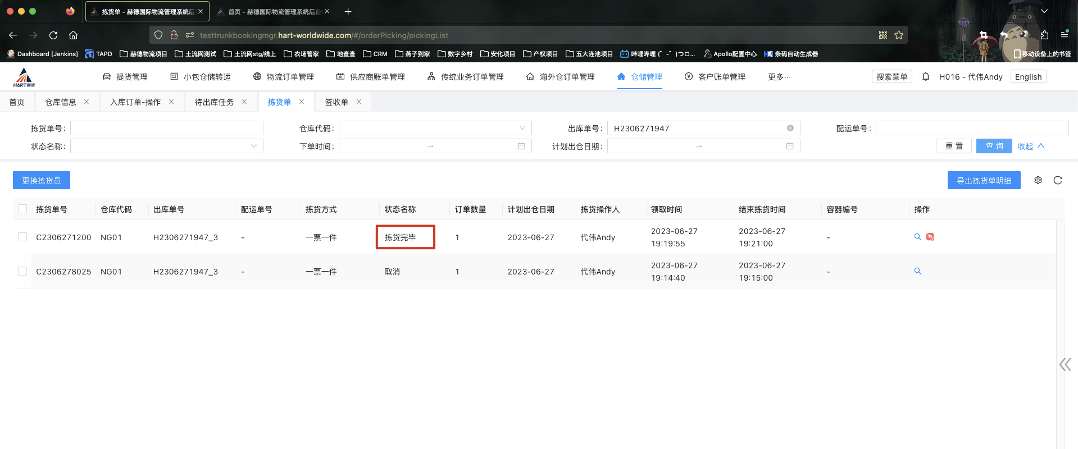This screenshot has height=449, width=1078.
Task: Tick checkbox for row C2306278025
Action: pyautogui.click(x=22, y=271)
